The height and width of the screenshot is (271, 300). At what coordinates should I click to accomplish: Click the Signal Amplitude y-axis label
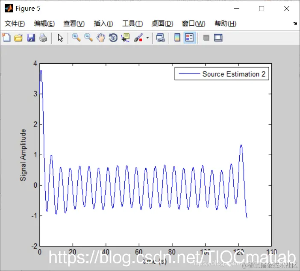click(23, 155)
